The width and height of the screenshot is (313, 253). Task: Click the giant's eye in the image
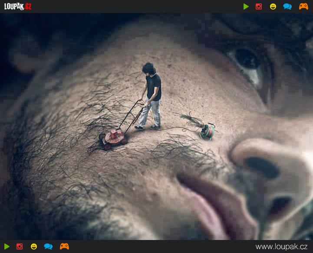click(x=248, y=61)
